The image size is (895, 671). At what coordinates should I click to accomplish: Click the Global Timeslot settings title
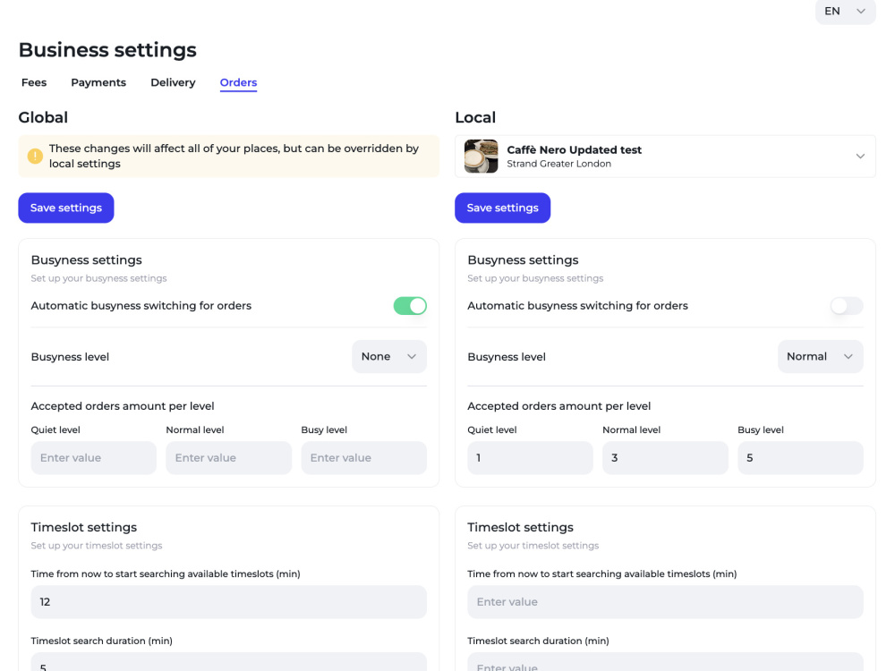(84, 527)
